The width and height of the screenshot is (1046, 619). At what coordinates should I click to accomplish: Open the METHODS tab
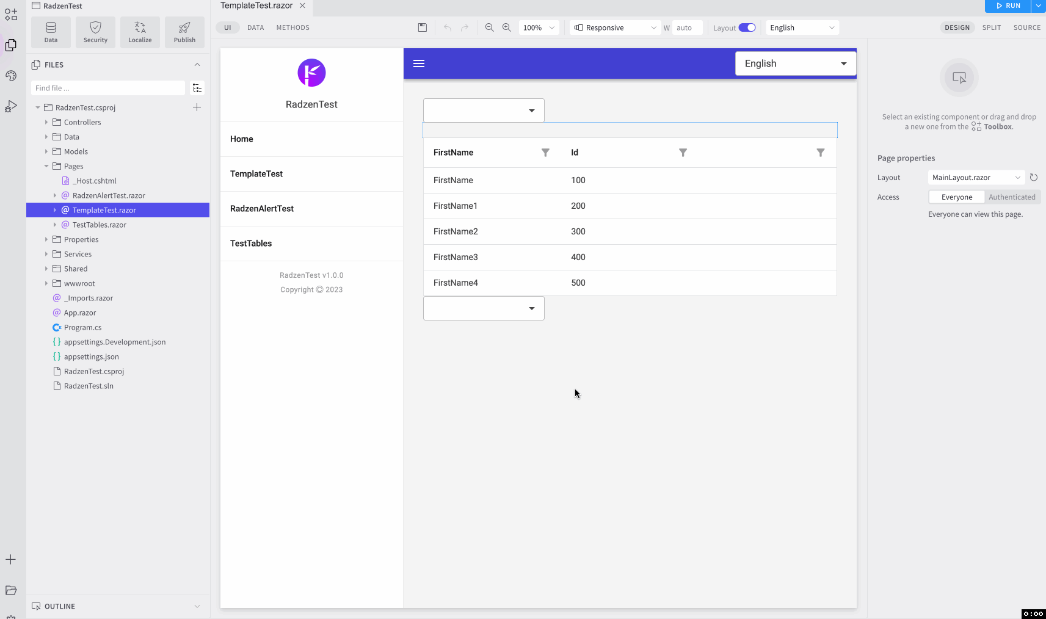[x=292, y=27]
